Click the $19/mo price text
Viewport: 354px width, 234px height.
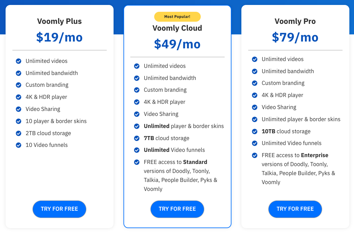[x=59, y=37]
